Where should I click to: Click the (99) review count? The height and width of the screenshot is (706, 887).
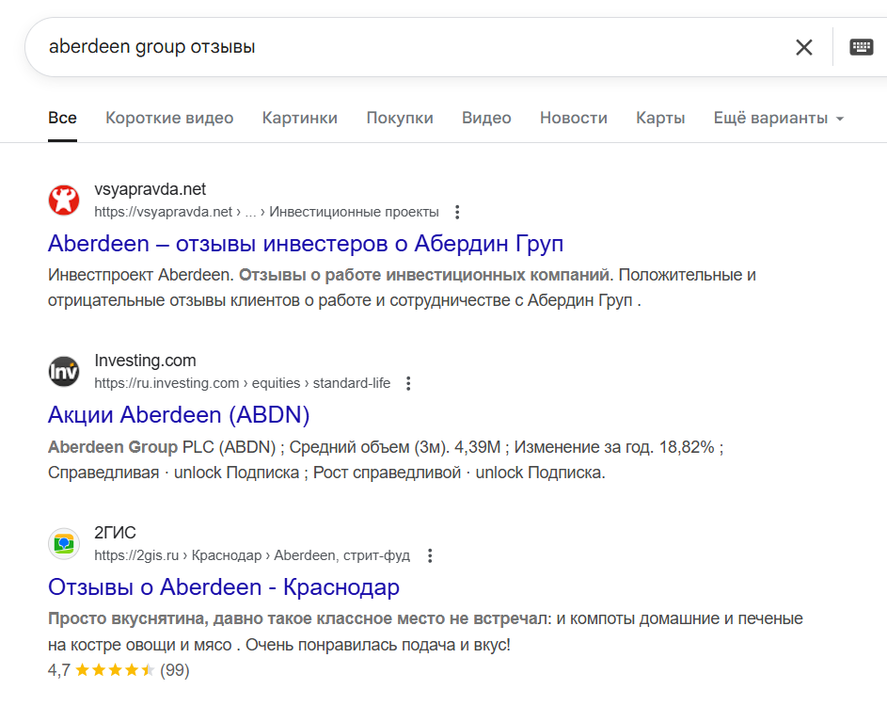tap(175, 670)
